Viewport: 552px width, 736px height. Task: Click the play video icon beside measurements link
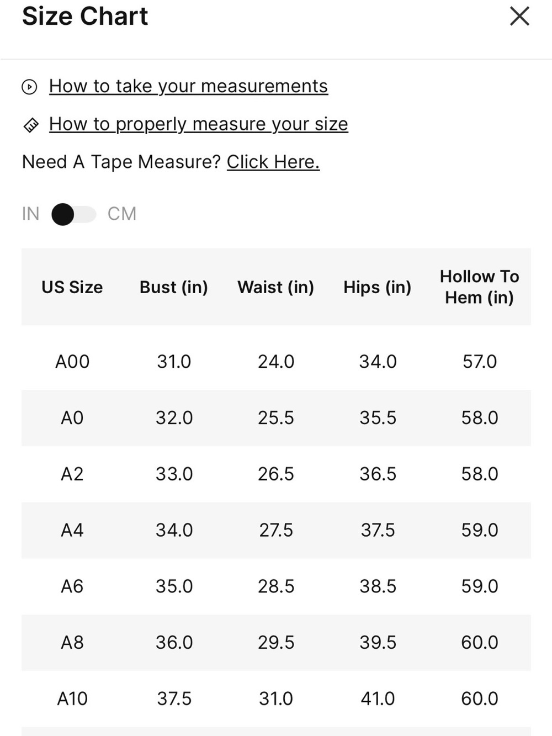(29, 87)
